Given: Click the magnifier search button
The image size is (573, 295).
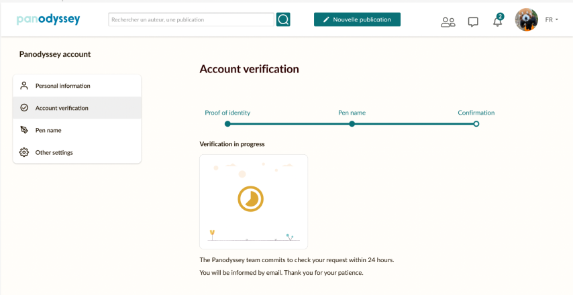Looking at the screenshot, I should [283, 19].
